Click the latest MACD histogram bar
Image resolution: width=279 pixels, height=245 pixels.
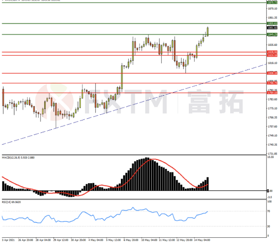coord(207,184)
